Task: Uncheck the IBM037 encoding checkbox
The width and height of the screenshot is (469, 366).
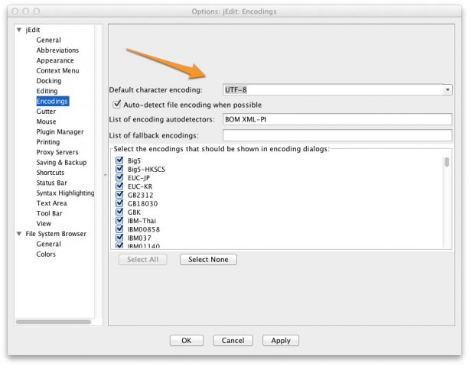Action: [119, 238]
